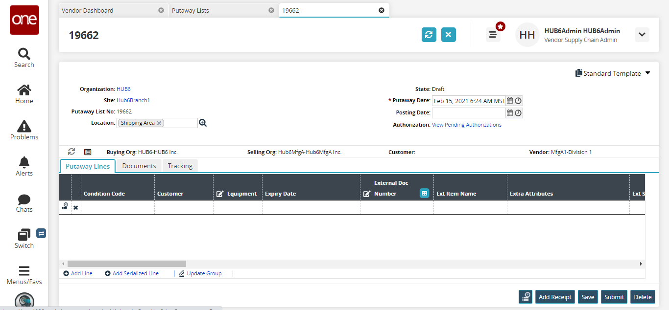Click the HH user avatar
Viewport: 669px width, 310px height.
tap(527, 35)
